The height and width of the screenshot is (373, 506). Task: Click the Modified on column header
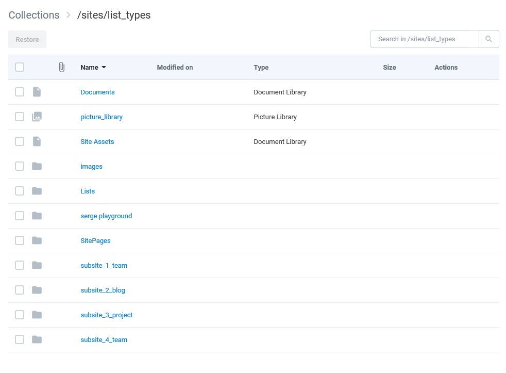pyautogui.click(x=175, y=67)
